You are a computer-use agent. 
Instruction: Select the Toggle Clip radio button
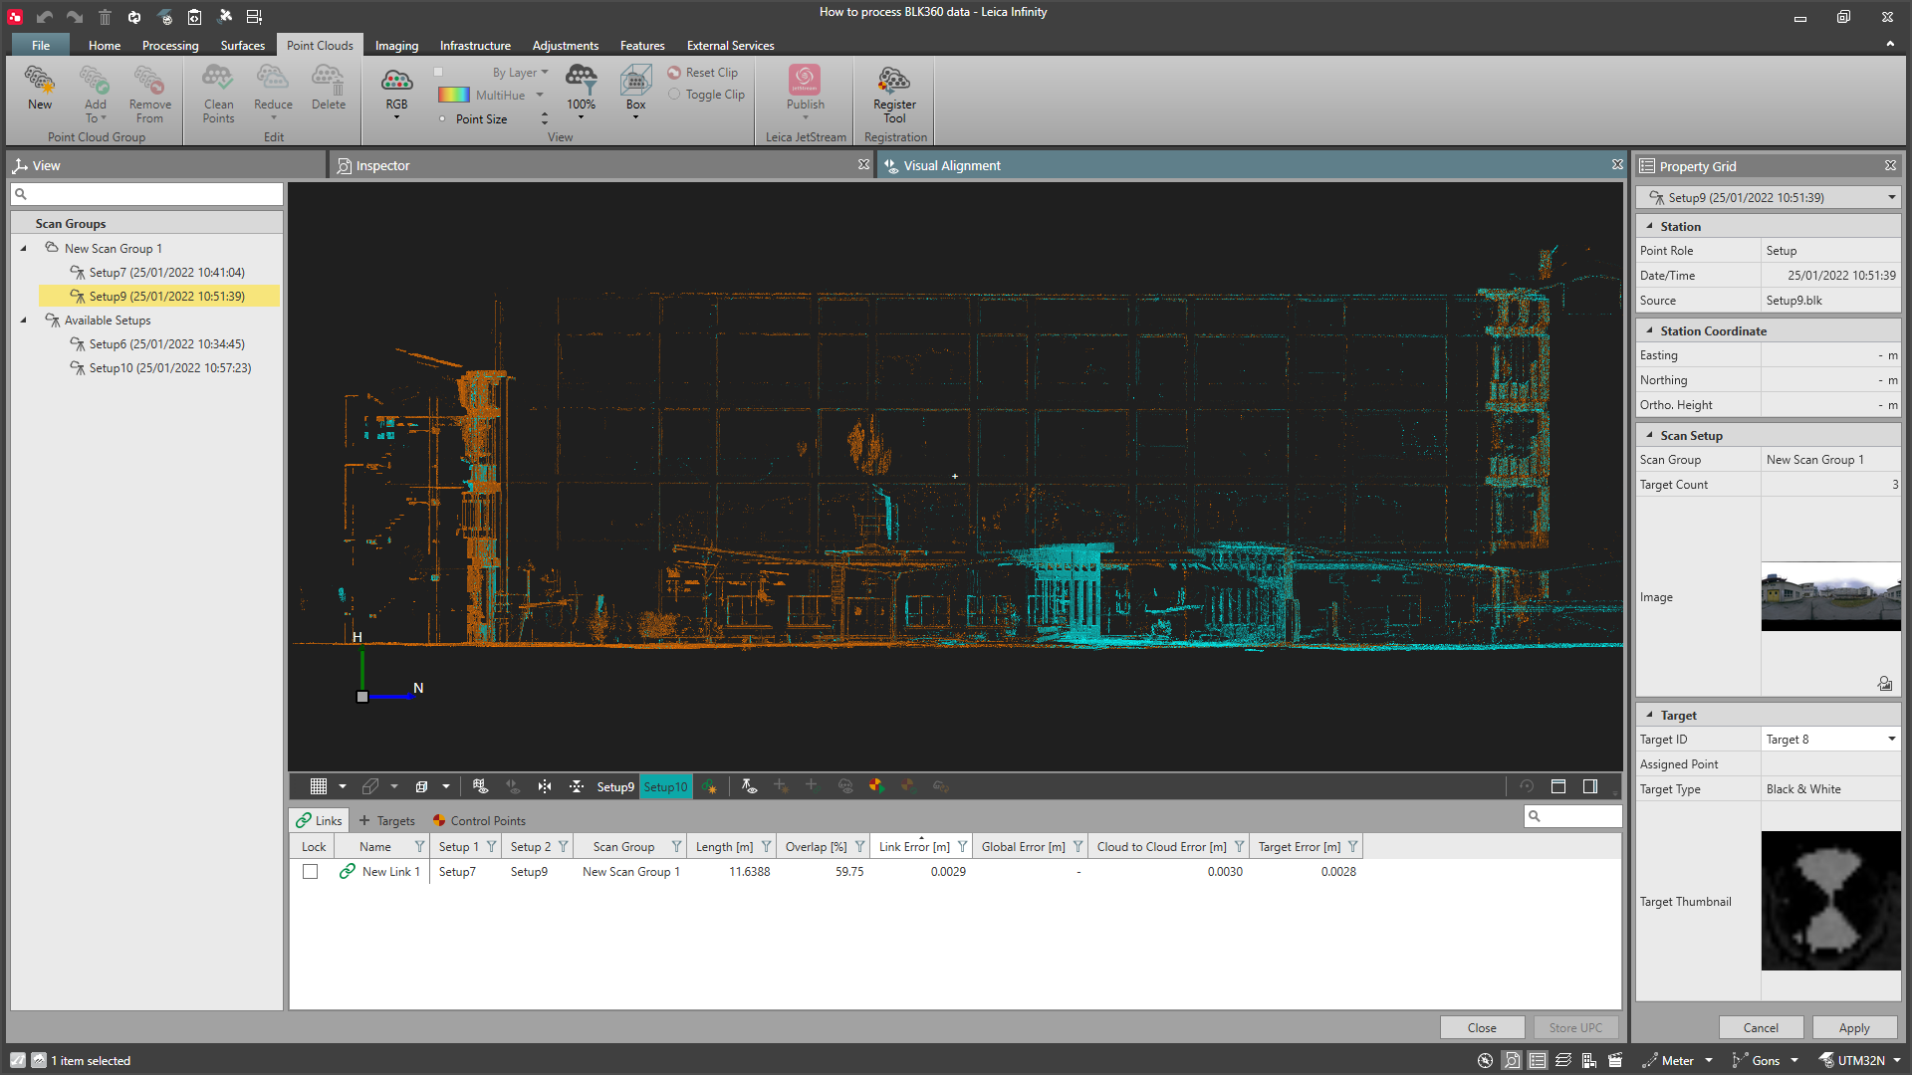click(x=675, y=95)
